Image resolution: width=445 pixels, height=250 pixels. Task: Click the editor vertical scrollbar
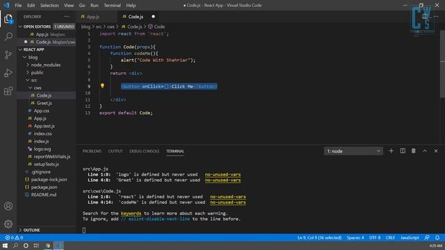pyautogui.click(x=442, y=64)
